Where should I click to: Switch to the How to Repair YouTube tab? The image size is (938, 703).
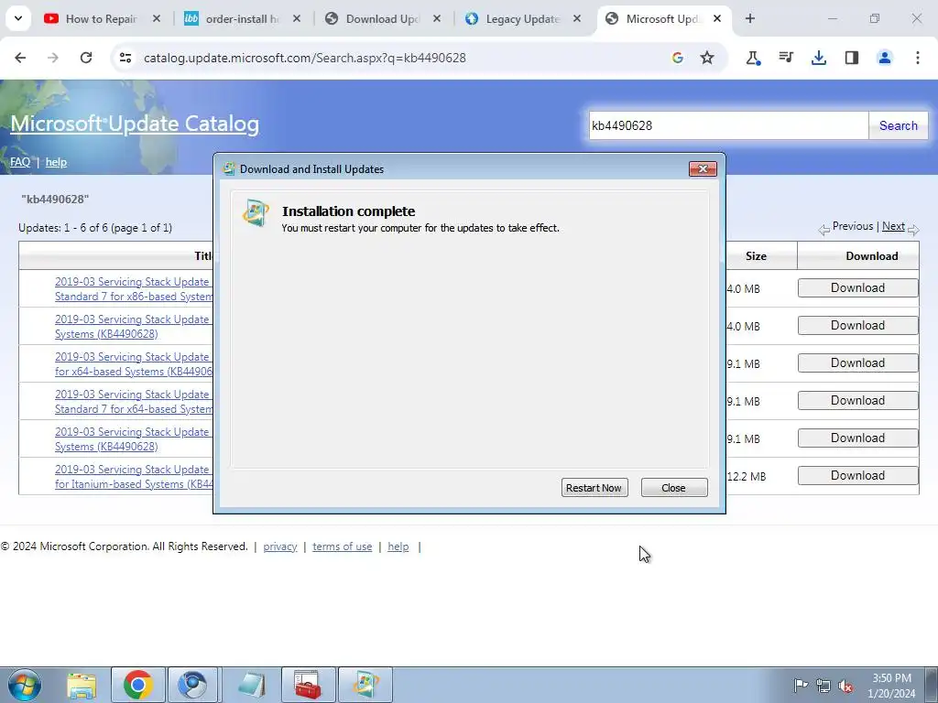click(102, 18)
